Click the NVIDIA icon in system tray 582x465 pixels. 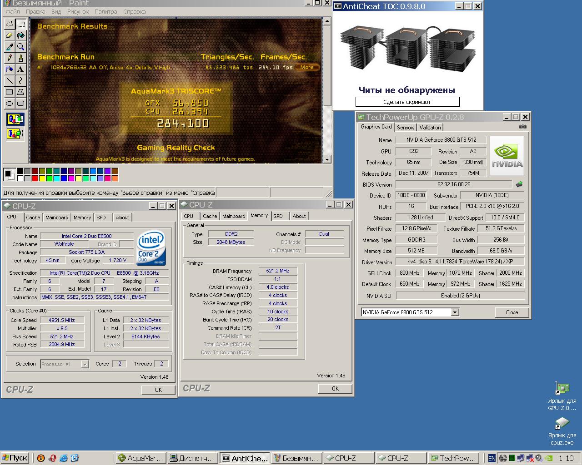click(549, 458)
